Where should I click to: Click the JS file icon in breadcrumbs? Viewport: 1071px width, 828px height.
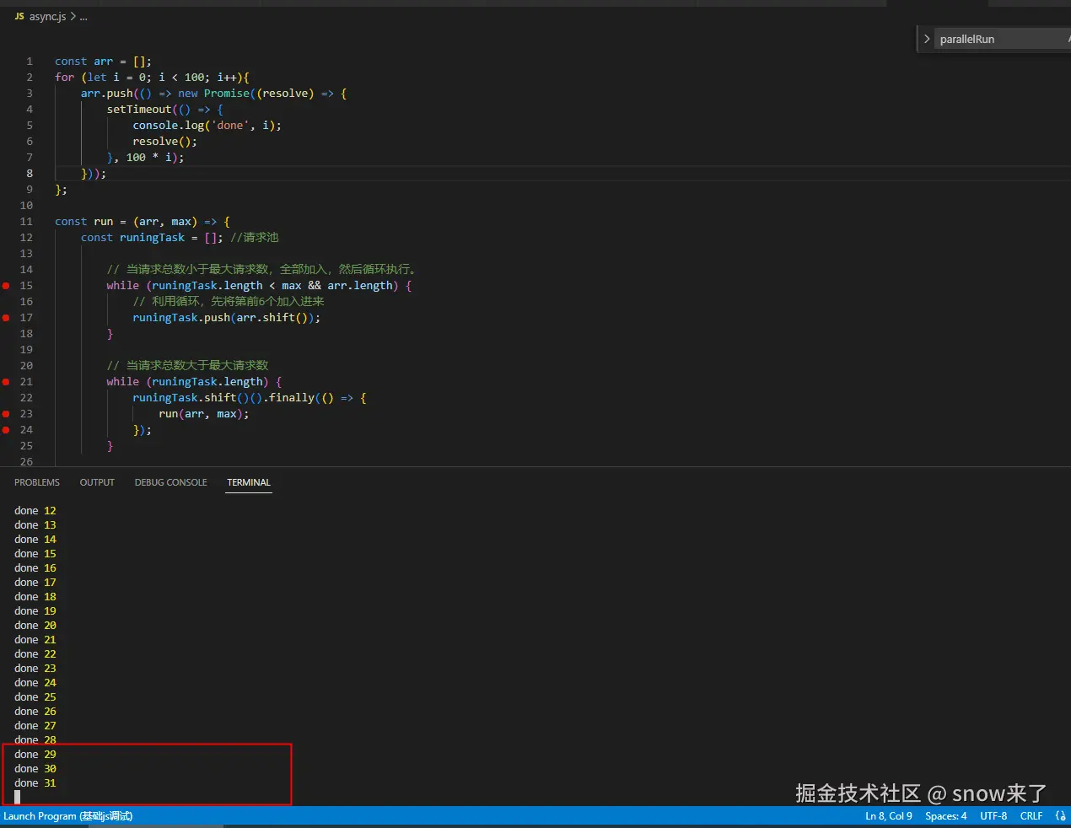pos(19,16)
